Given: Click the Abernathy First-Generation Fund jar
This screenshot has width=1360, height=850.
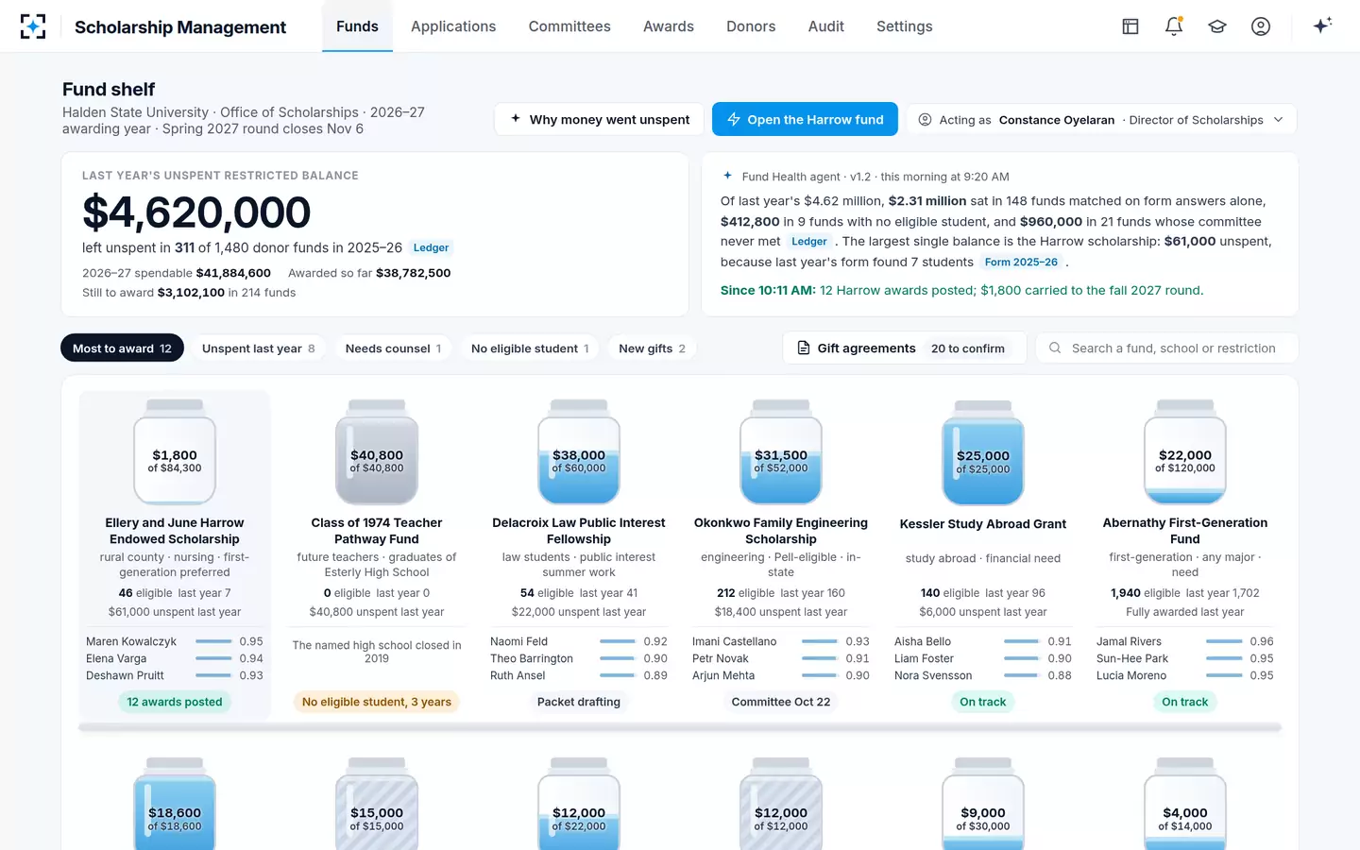Looking at the screenshot, I should 1185,452.
